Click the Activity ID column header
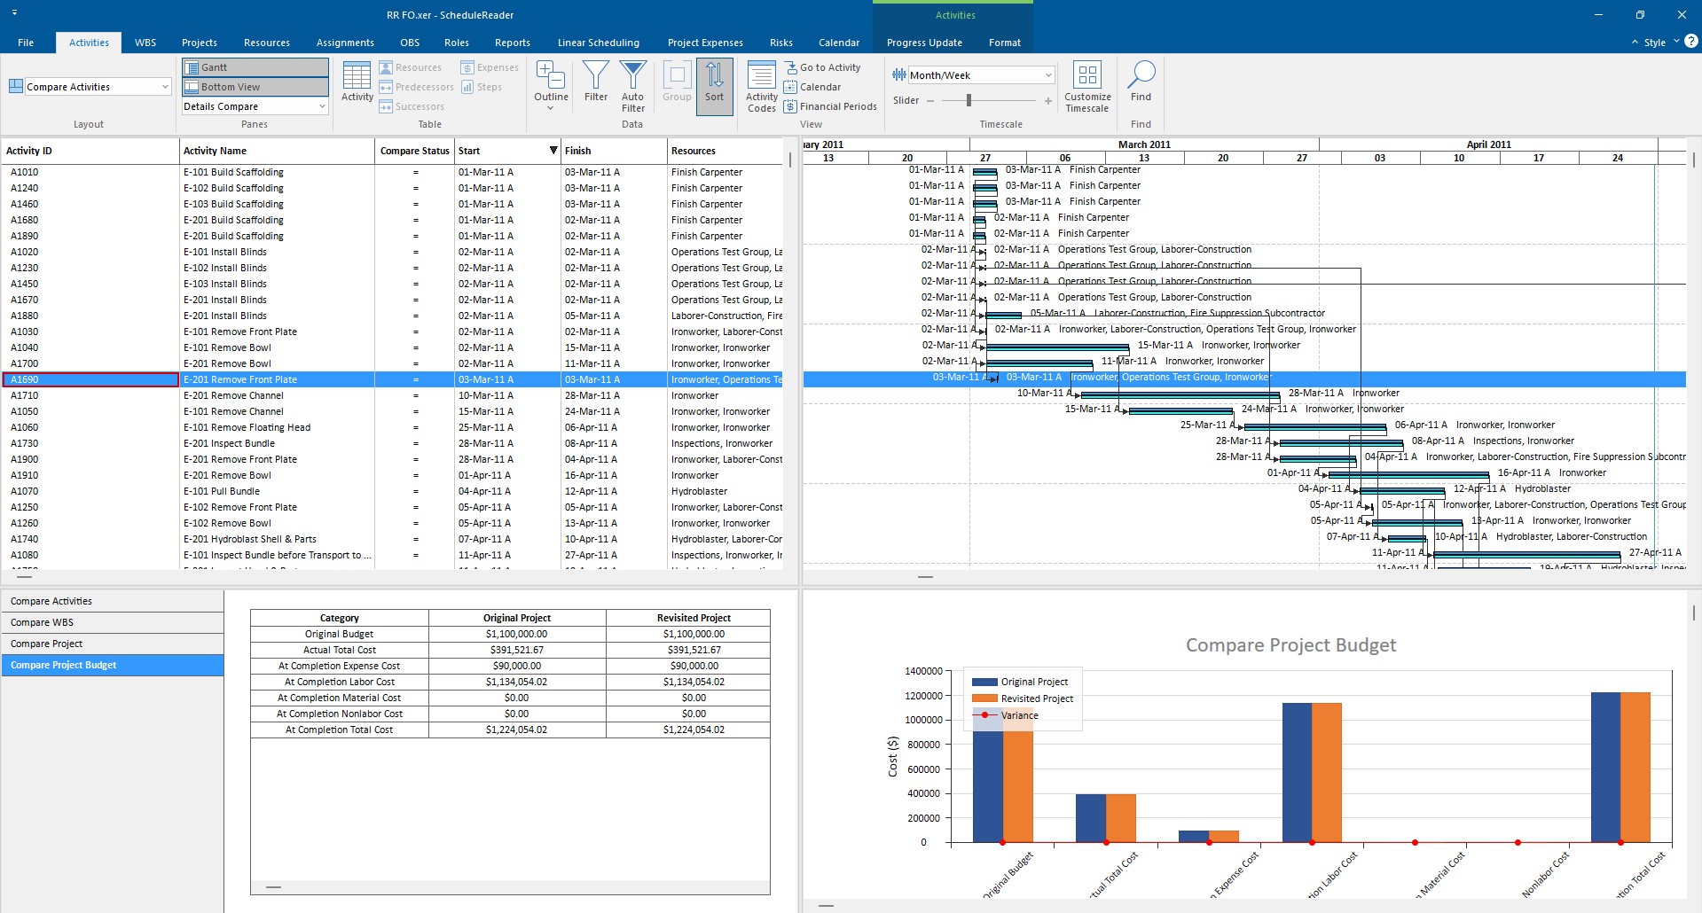1702x913 pixels. [90, 151]
